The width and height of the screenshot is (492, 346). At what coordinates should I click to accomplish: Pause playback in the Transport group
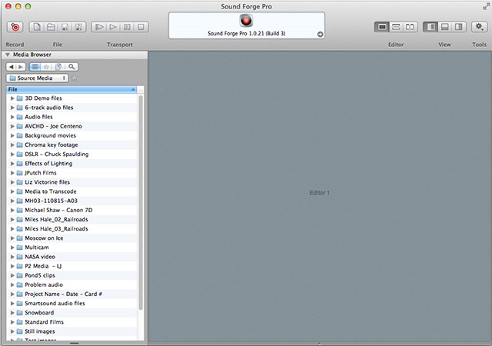127,27
